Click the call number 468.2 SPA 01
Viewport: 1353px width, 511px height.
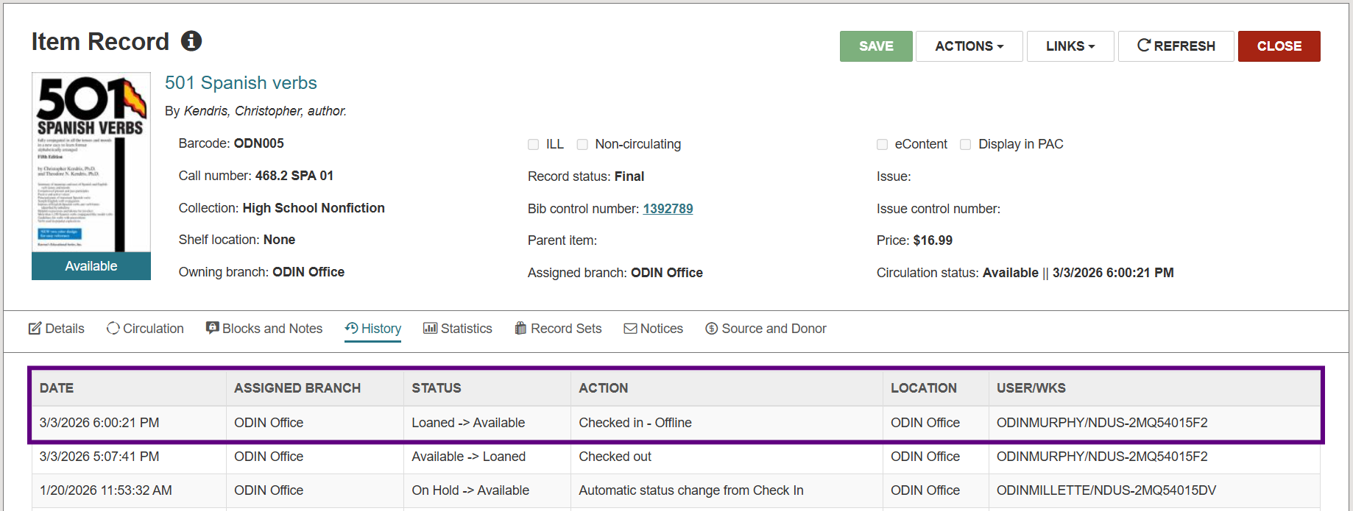[294, 176]
